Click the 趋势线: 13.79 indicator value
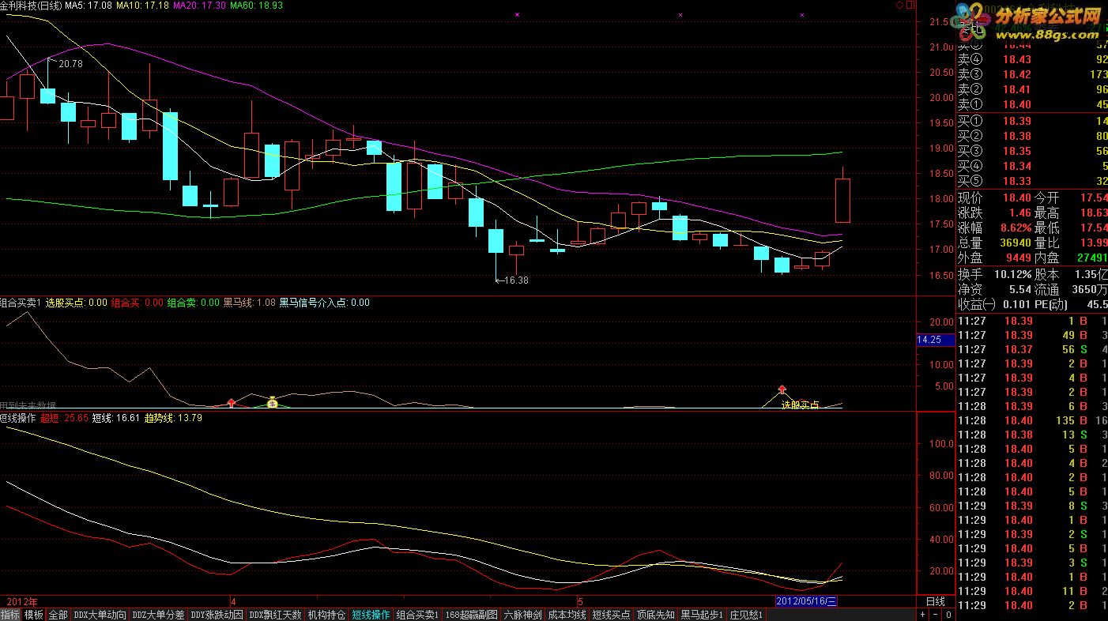1108x621 pixels. (x=173, y=418)
